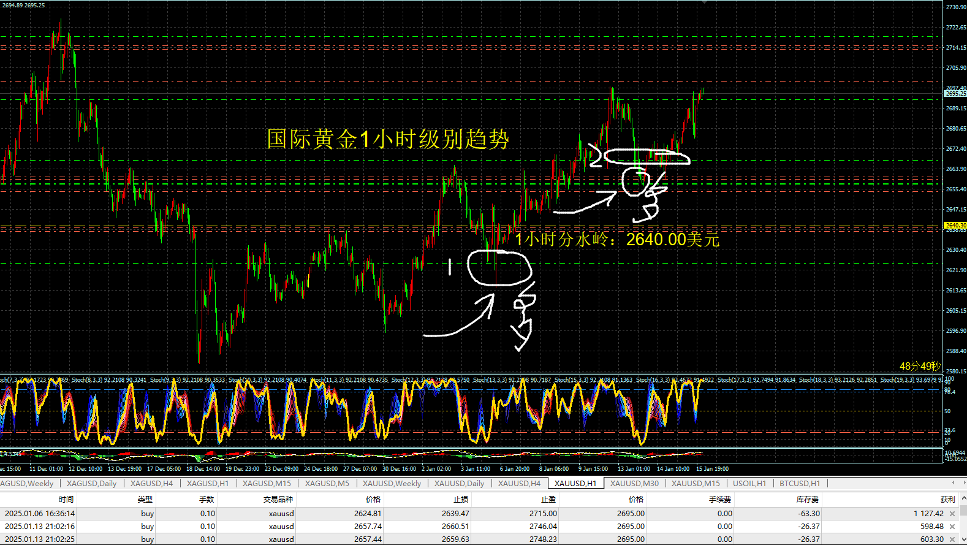Click the 1小时分水岭 2640.00美元 chart label
Image resolution: width=967 pixels, height=545 pixels.
(x=616, y=240)
